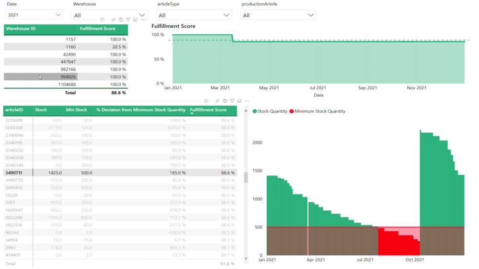Select warehouse row 1157

(66, 39)
